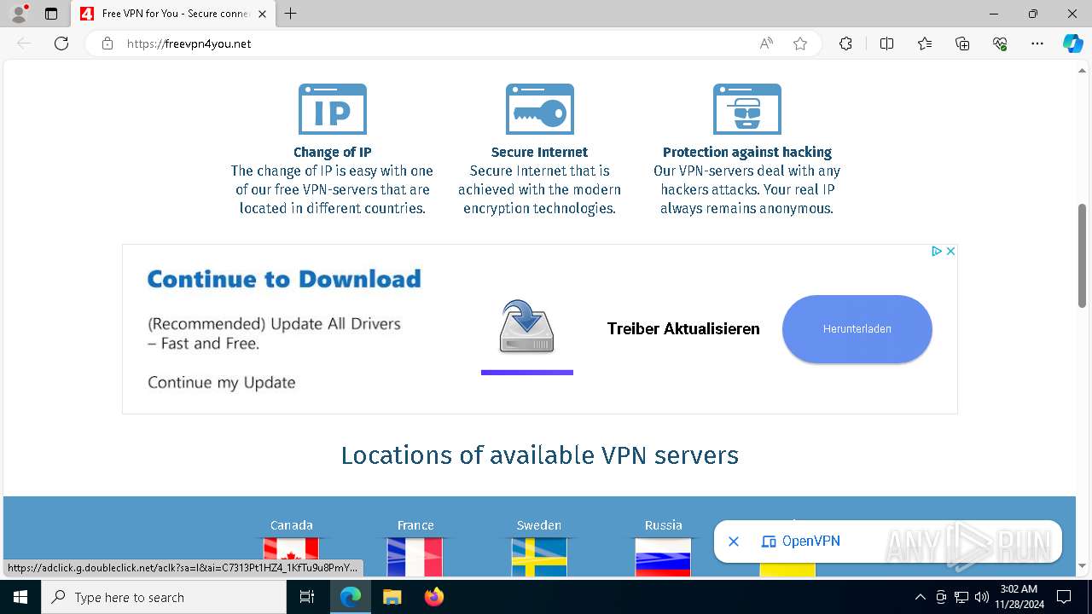
Task: Select Canada server flag
Action: (x=291, y=556)
